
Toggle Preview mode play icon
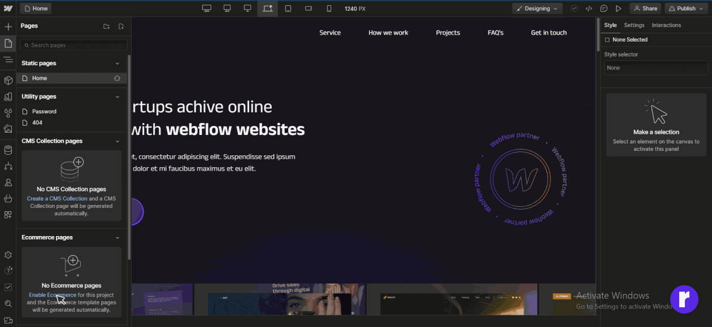click(x=618, y=8)
